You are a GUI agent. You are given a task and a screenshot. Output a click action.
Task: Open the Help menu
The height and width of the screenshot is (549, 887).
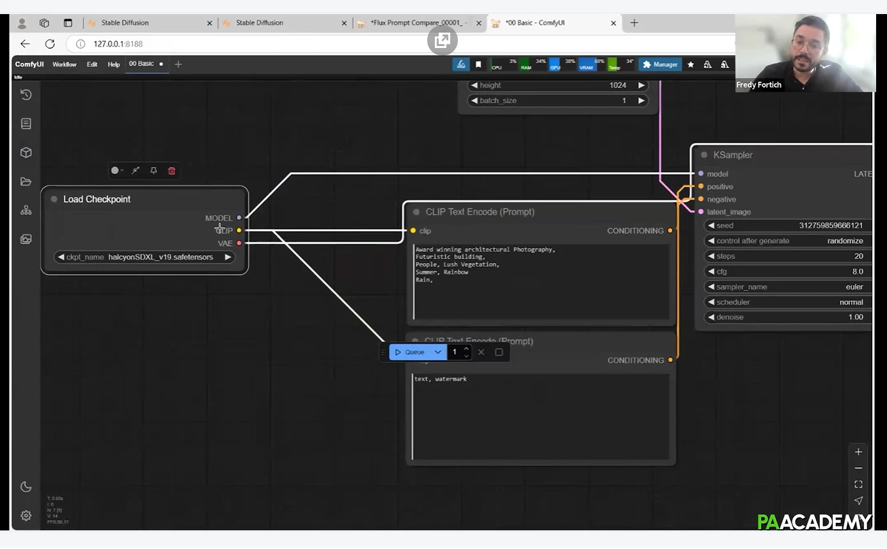tap(114, 65)
